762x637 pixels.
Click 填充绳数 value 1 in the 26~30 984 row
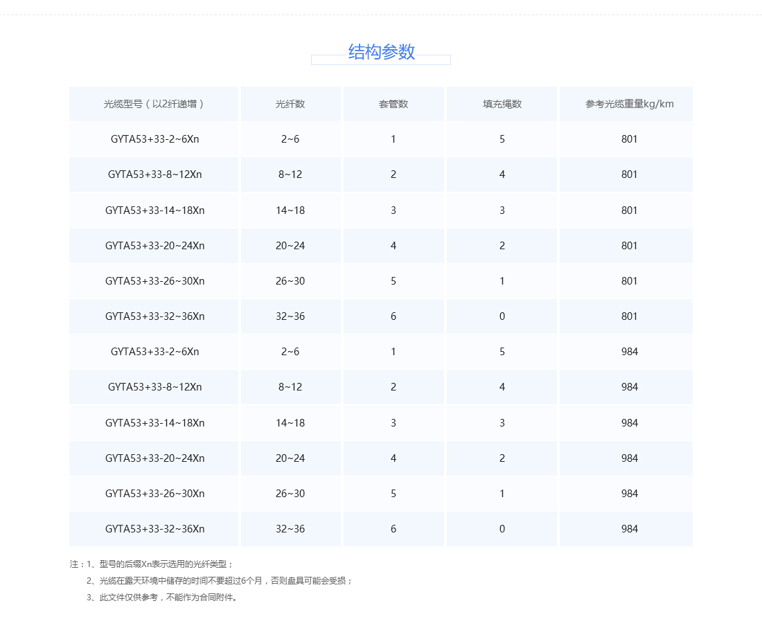(x=502, y=494)
